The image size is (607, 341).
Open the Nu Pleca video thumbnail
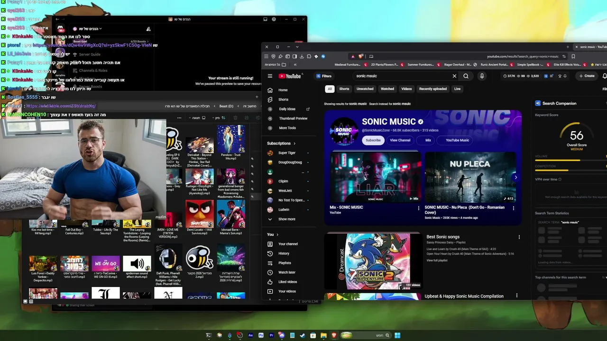pyautogui.click(x=470, y=177)
